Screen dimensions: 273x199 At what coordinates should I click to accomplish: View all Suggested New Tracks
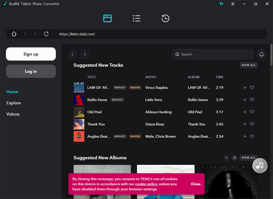[248, 65]
